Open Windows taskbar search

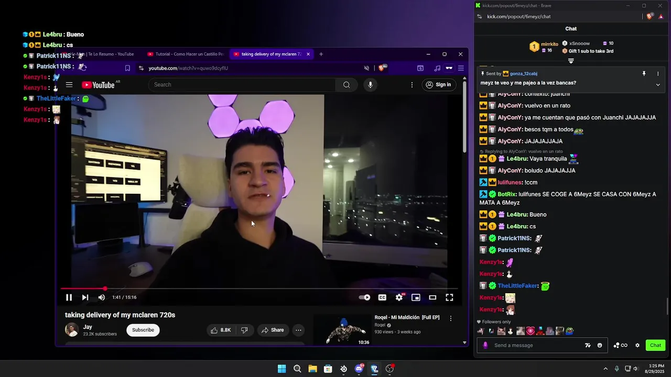point(297,369)
